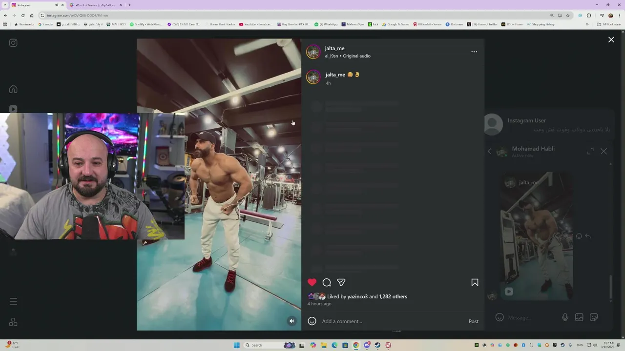Attach an image in the chat box
Screen dimensions: 625x351
click(x=579, y=317)
